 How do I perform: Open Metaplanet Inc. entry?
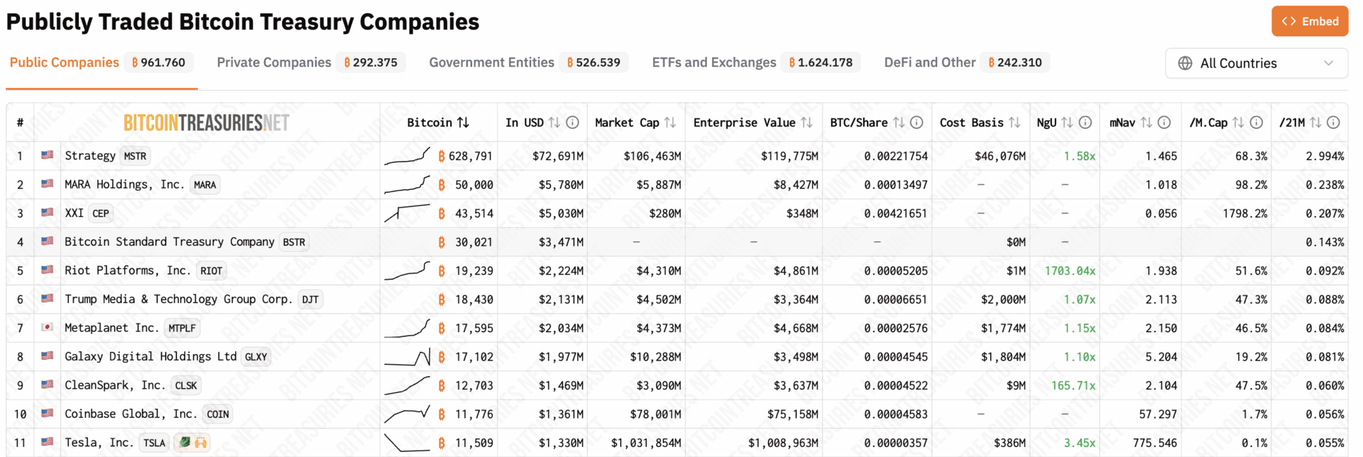pyautogui.click(x=111, y=328)
